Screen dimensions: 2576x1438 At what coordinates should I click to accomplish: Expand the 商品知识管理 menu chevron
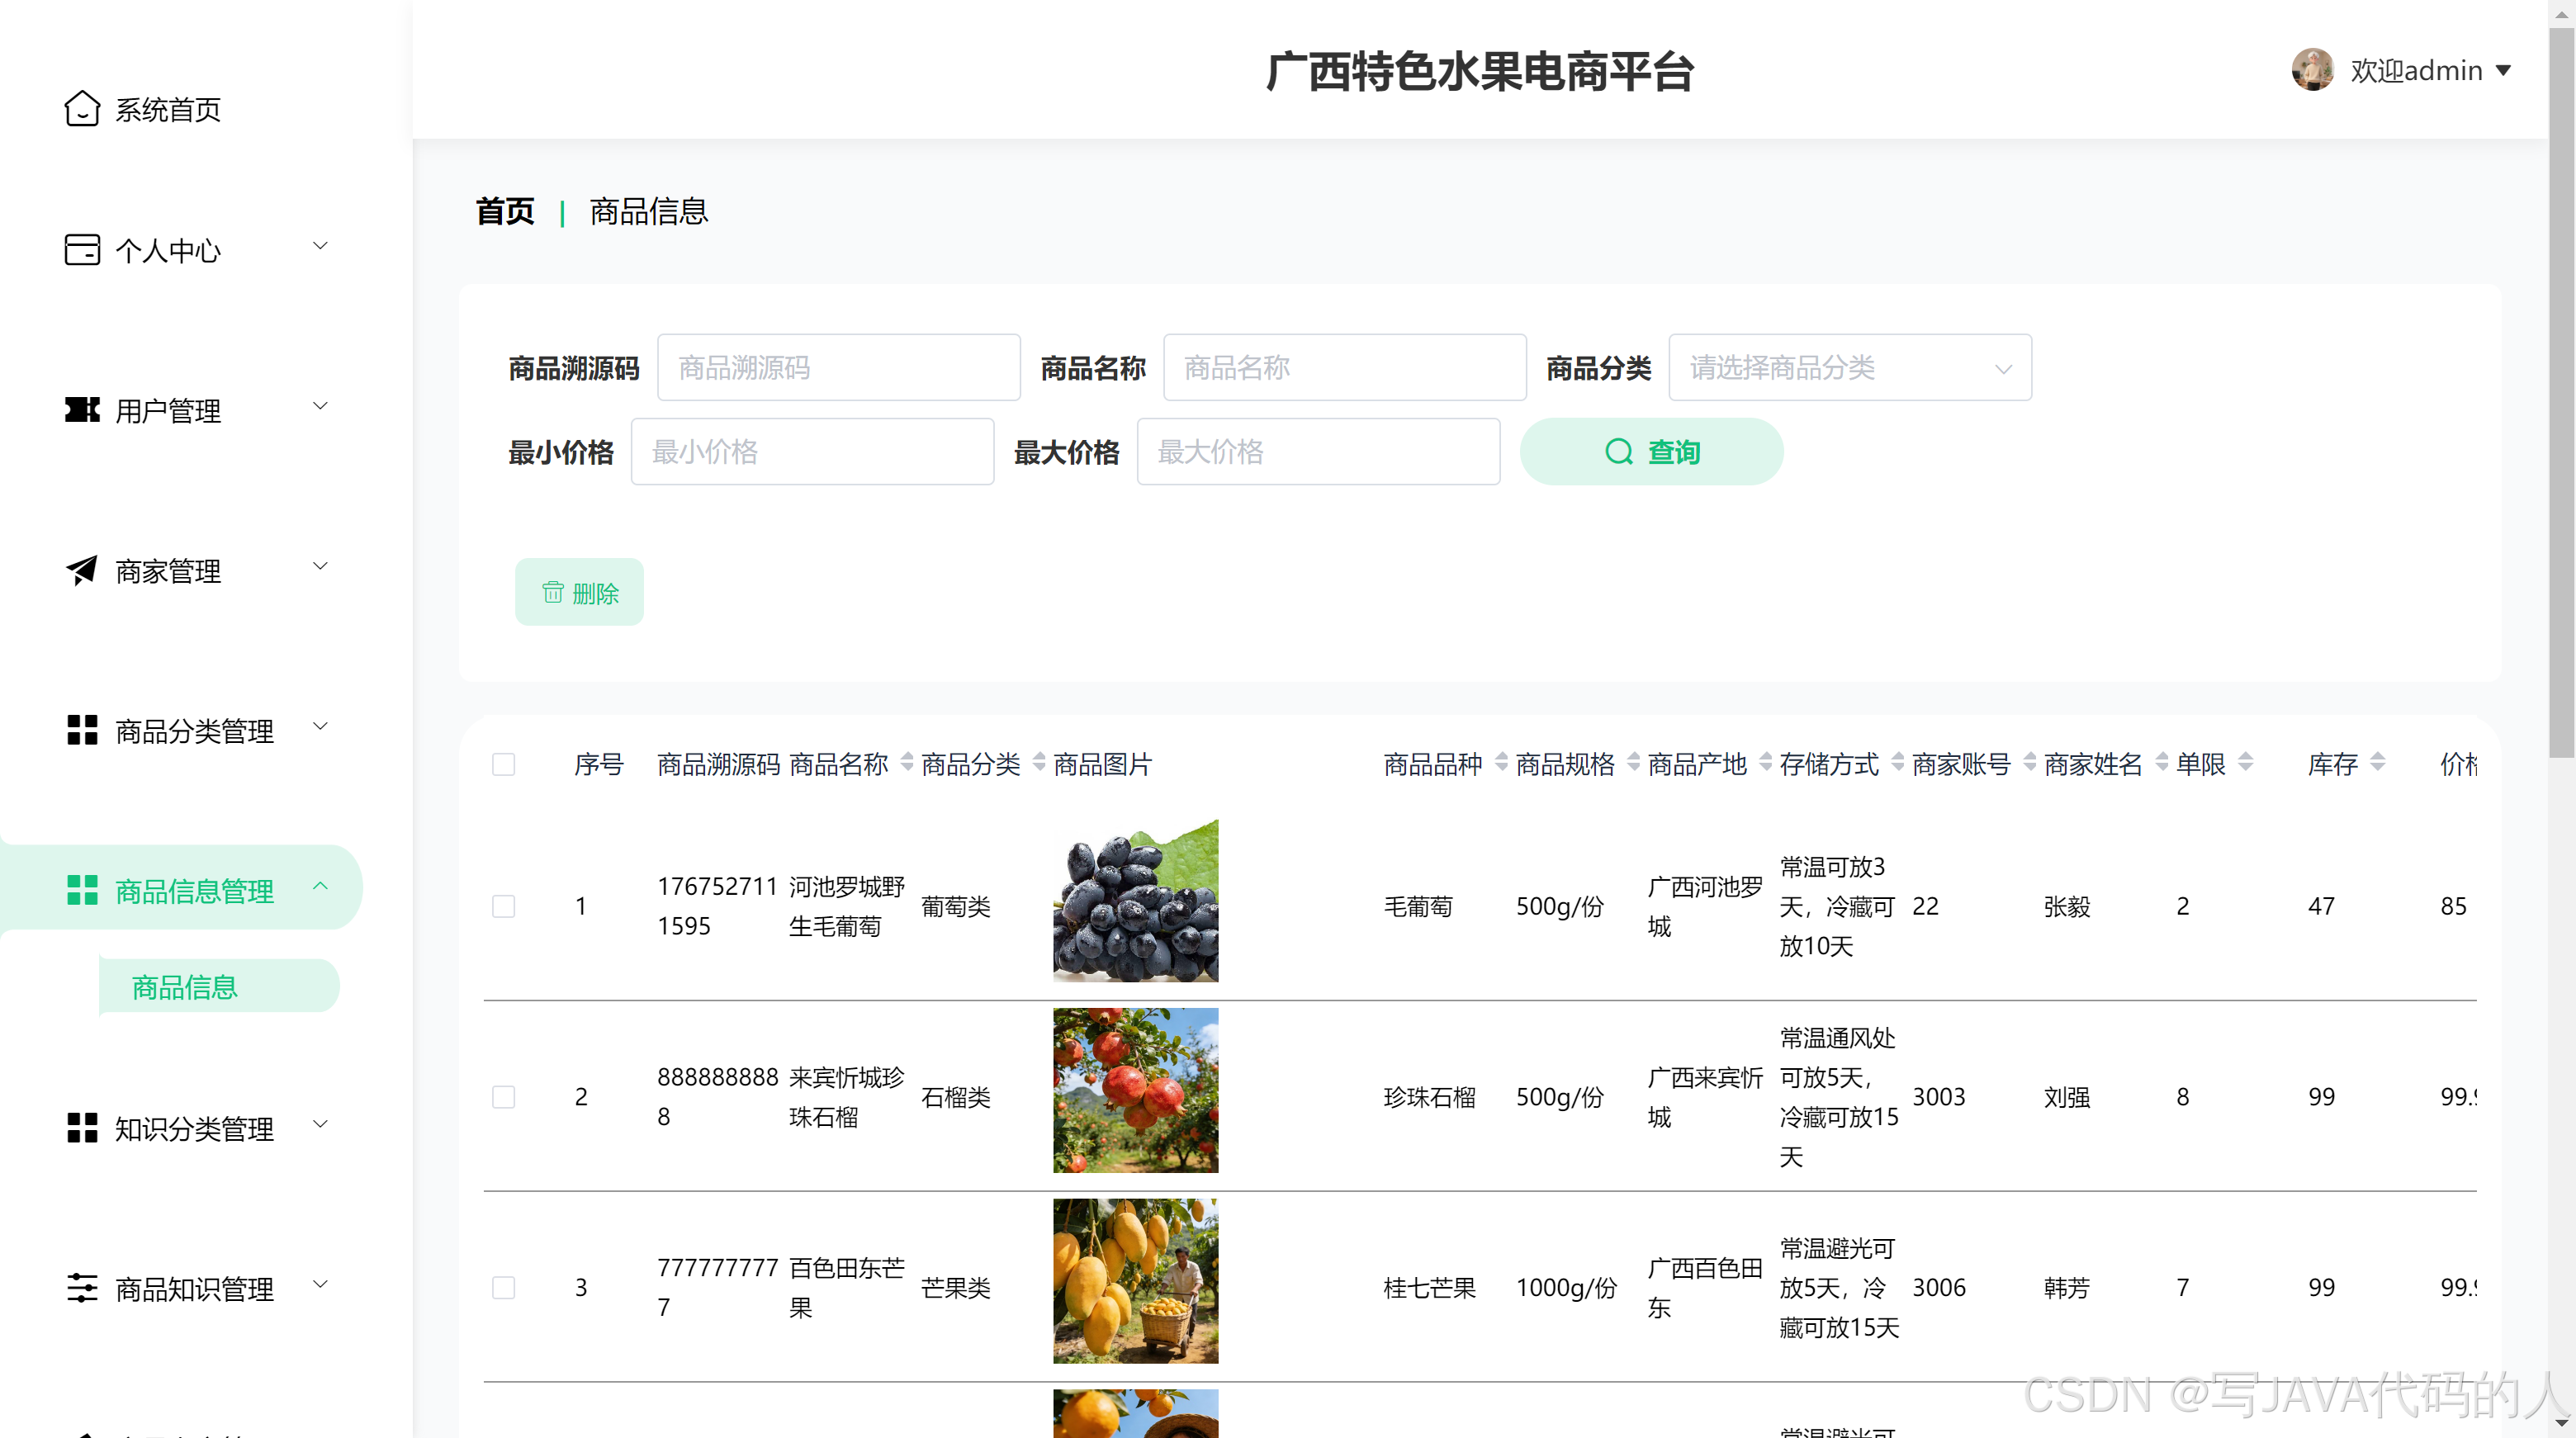(x=320, y=1284)
